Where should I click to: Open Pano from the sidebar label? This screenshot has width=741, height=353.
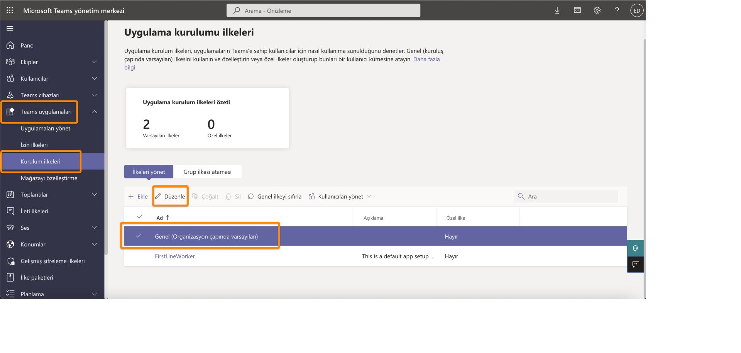tap(27, 46)
